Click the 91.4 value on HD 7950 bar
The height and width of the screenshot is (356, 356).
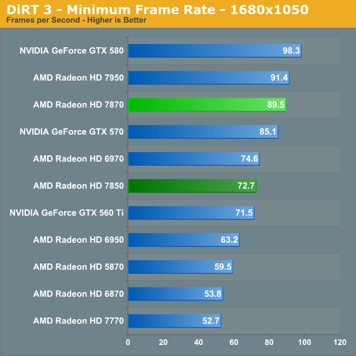point(279,78)
